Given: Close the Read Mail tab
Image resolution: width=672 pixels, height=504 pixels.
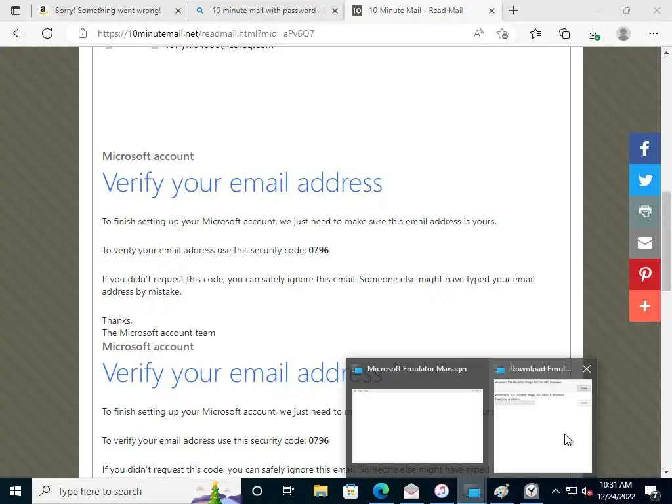Looking at the screenshot, I should [492, 10].
